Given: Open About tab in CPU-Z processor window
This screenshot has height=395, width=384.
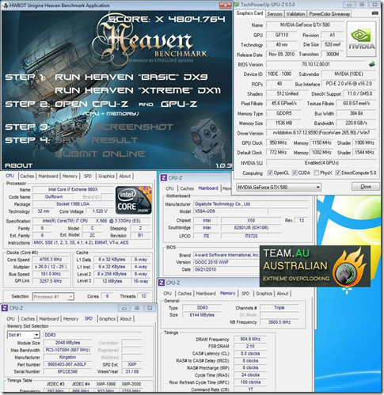Looking at the screenshot, I should [124, 176].
